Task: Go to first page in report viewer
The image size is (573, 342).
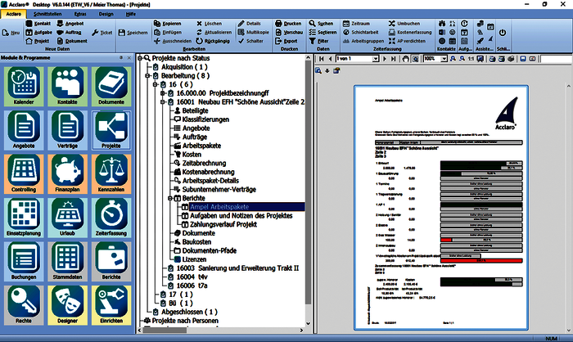Action: tap(322, 59)
